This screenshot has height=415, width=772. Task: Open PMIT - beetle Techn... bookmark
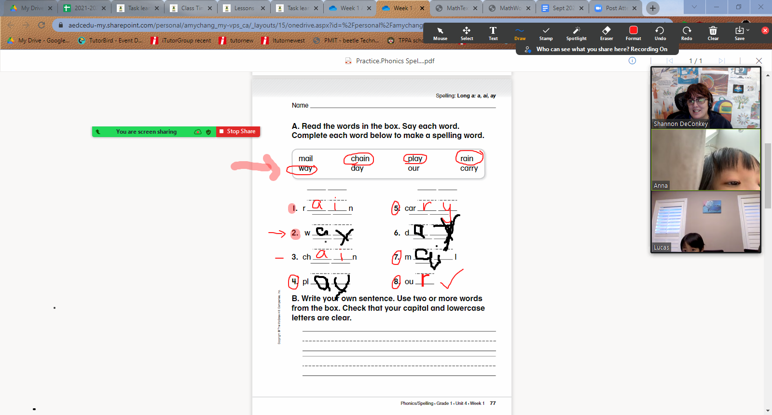click(346, 41)
